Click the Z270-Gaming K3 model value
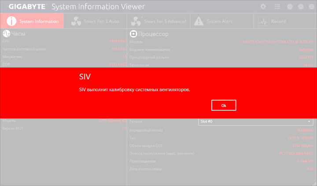 (112, 121)
